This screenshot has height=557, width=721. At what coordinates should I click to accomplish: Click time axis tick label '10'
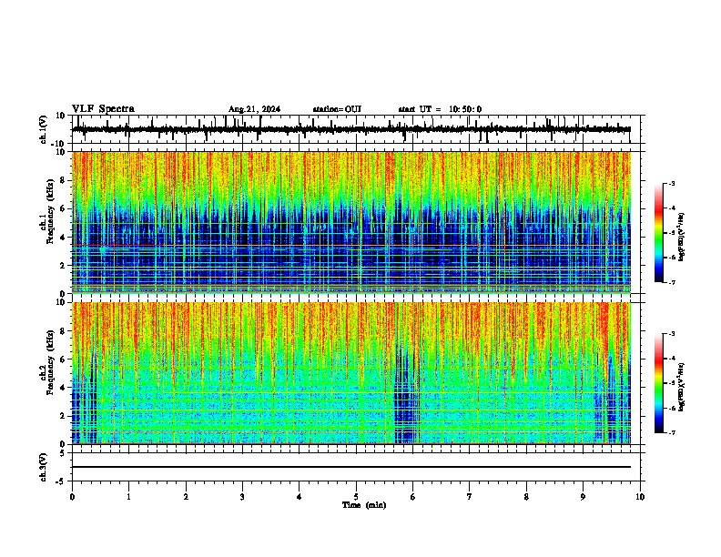point(640,497)
